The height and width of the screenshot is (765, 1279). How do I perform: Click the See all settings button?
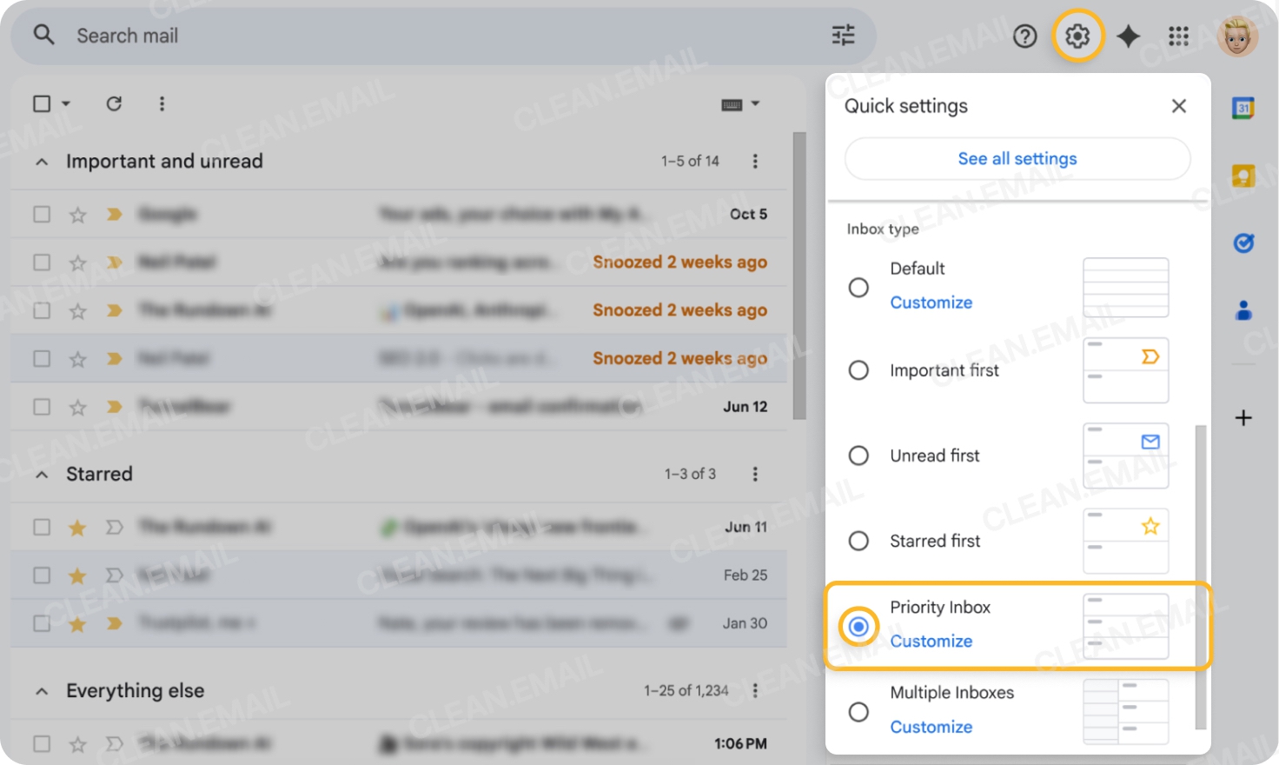coord(1017,159)
